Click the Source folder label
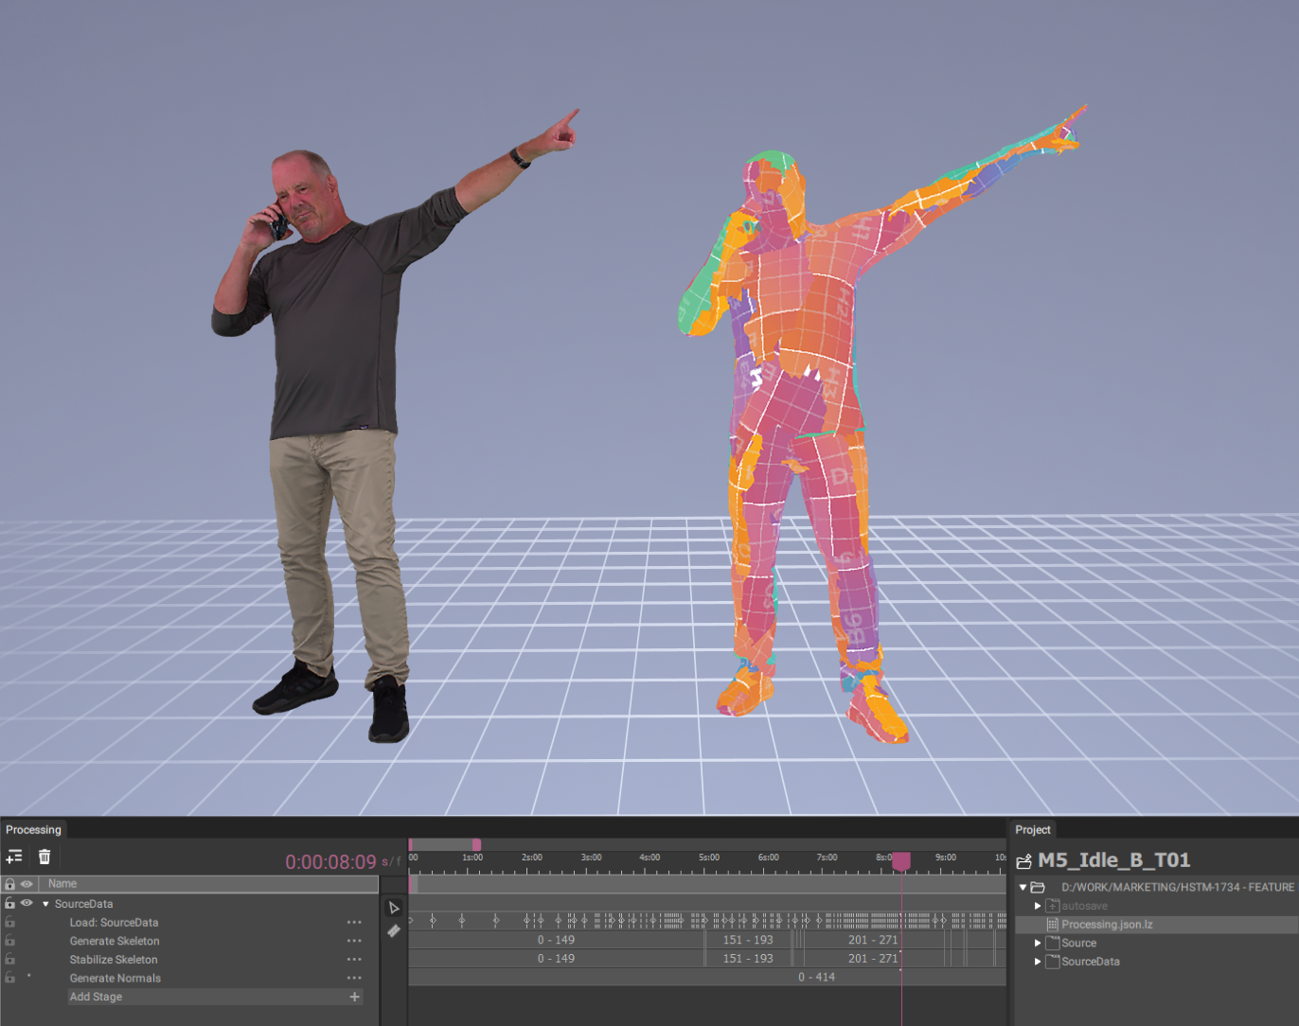The height and width of the screenshot is (1026, 1299). pyautogui.click(x=1078, y=943)
